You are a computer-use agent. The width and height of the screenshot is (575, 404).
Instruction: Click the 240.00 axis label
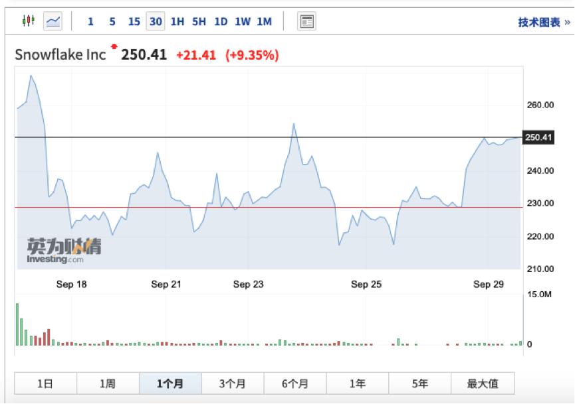[540, 170]
